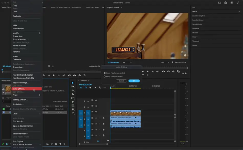The image size is (243, 150).
Task: Select Replace Footage... in the context menu
Action: tap(21, 83)
